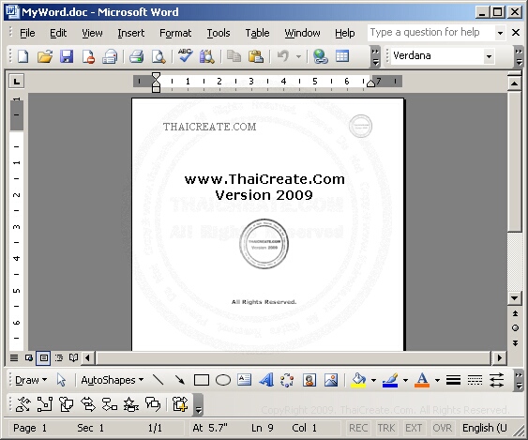Select Objects pointer tool
The width and height of the screenshot is (528, 440).
click(61, 380)
